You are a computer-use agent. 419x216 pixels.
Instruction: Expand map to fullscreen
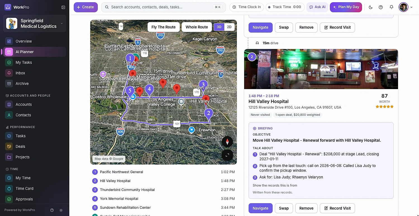point(227,155)
